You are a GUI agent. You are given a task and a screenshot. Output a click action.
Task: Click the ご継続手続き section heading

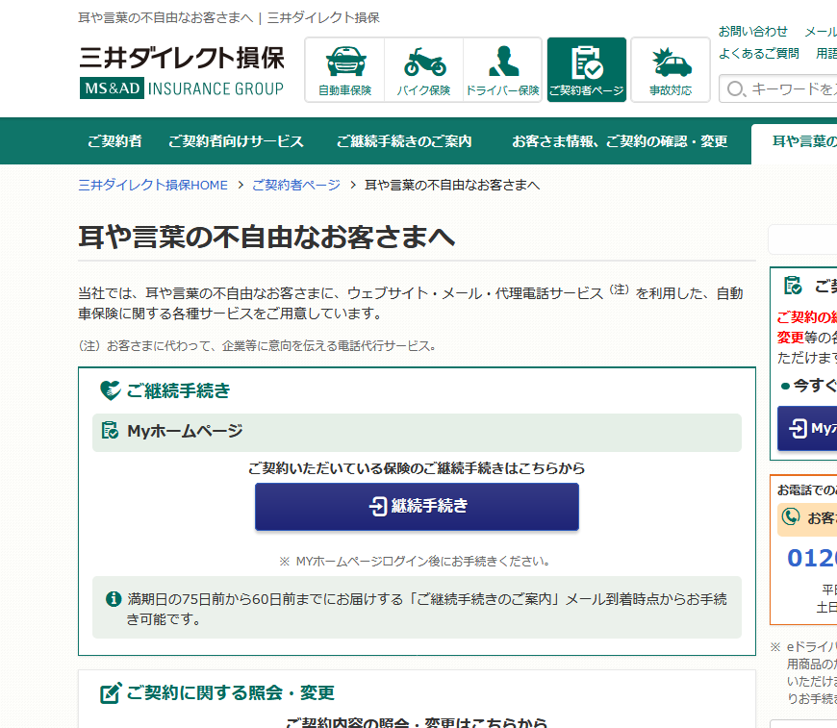click(178, 390)
